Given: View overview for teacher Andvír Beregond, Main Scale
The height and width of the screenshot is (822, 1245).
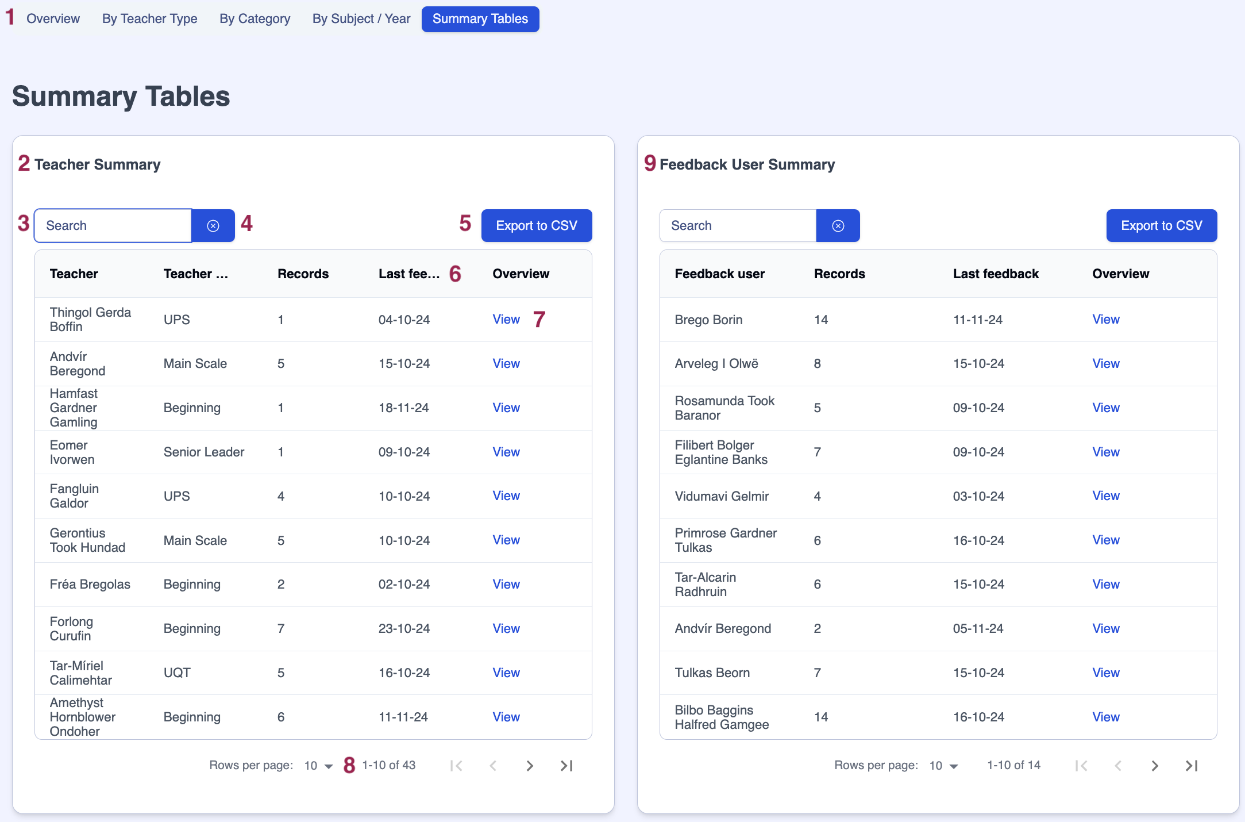Looking at the screenshot, I should click(506, 364).
